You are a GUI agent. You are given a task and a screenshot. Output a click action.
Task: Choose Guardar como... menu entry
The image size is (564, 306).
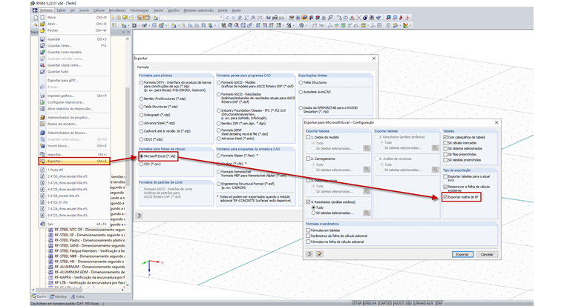click(74, 46)
